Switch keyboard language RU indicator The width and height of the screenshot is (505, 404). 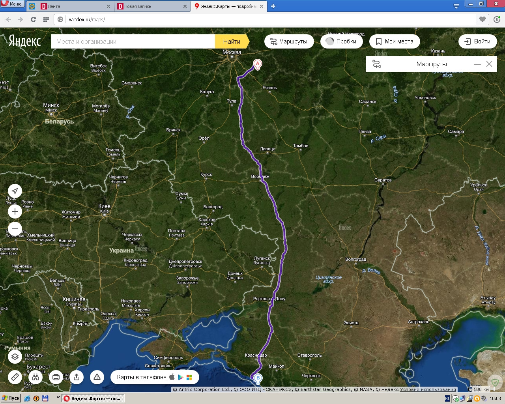tap(447, 398)
